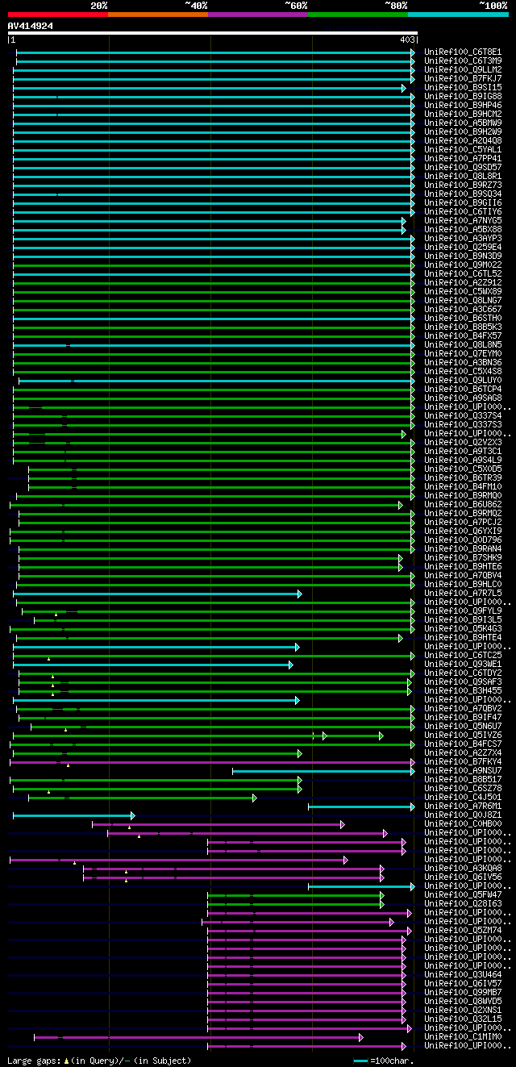Select the UniRef100_A7R6M1 label
516x1067 pixels.
click(x=463, y=807)
